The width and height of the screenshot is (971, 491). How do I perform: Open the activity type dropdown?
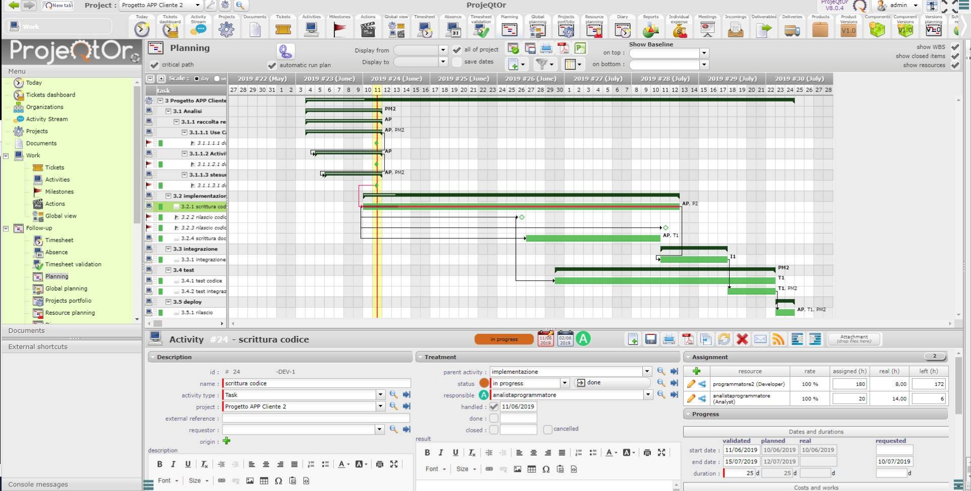tap(380, 395)
